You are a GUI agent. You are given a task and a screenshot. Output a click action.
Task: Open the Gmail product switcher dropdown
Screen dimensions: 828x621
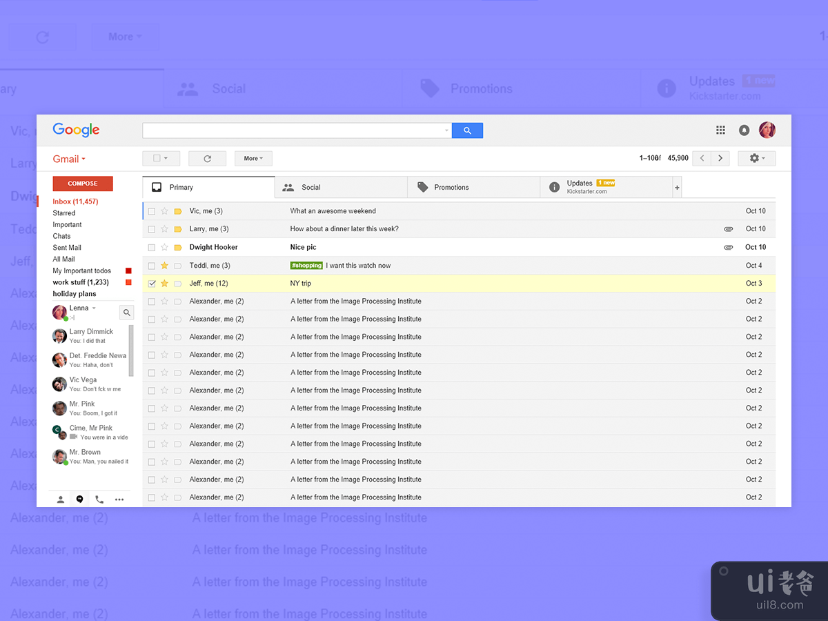[x=69, y=159]
